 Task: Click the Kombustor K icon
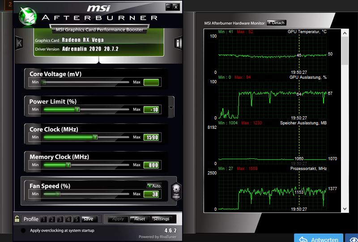[19, 43]
